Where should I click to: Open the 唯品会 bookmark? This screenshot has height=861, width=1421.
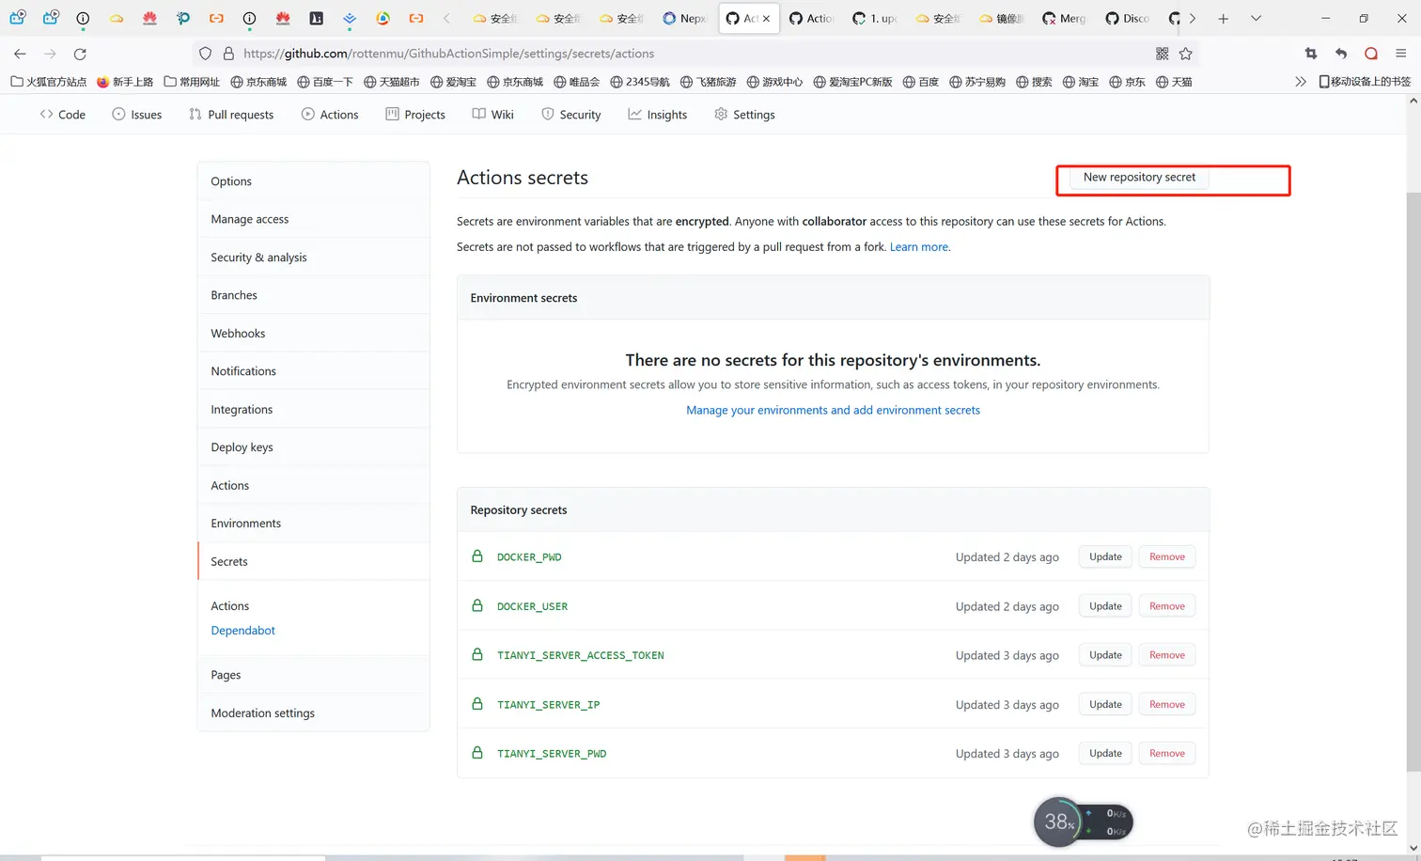tap(576, 82)
